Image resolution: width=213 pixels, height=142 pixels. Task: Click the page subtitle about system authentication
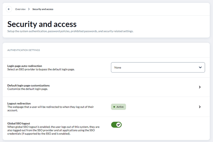pos(70,31)
